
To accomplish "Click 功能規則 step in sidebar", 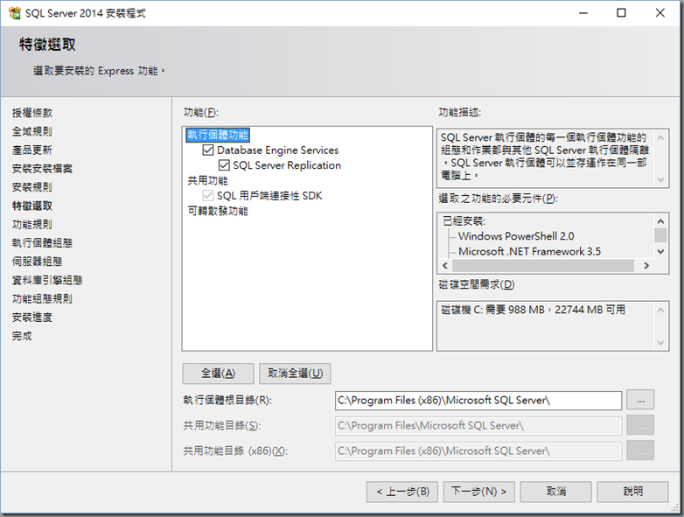I will (x=32, y=224).
